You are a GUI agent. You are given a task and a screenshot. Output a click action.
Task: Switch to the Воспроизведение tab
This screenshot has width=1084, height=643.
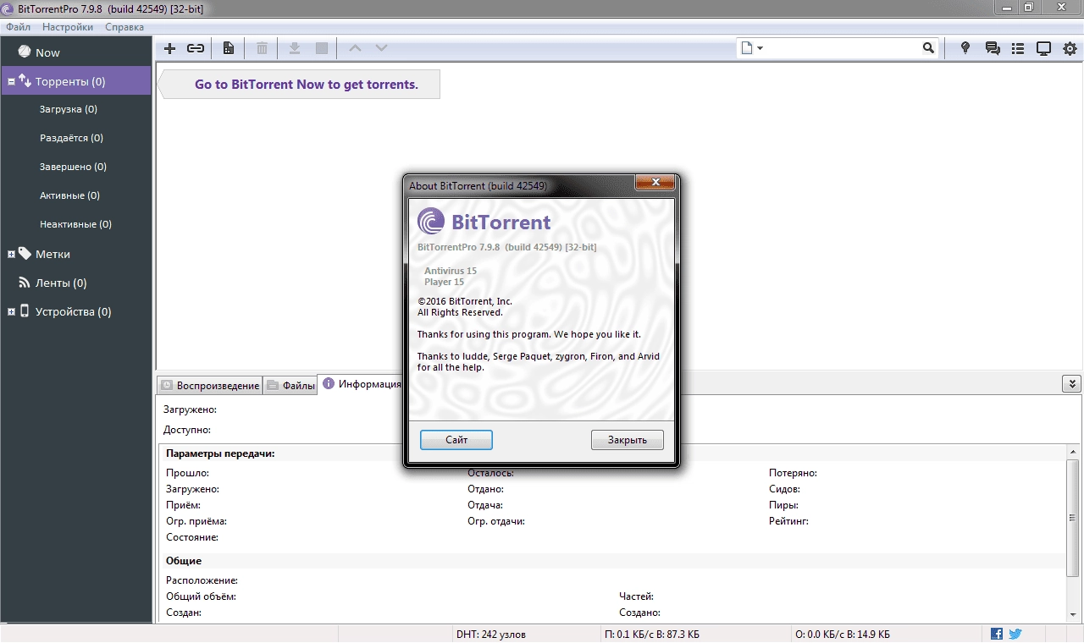pos(209,386)
